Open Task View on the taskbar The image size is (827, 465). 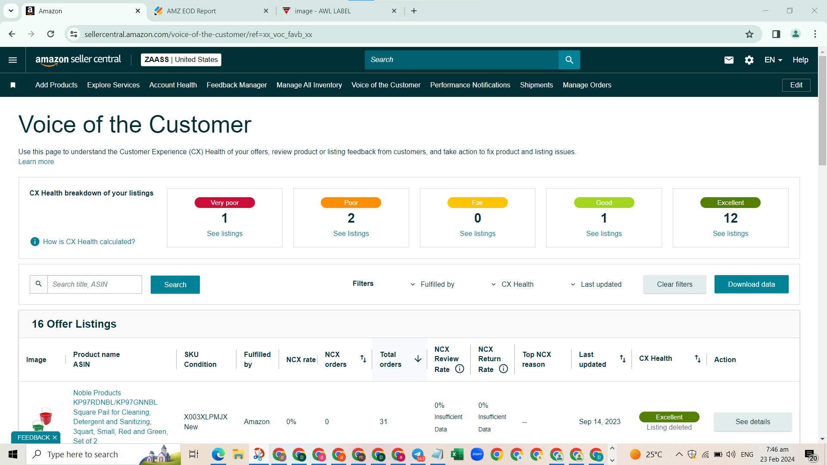194,454
